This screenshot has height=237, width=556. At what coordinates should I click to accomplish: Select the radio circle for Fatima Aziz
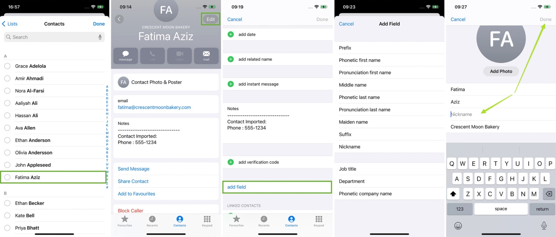(7, 177)
